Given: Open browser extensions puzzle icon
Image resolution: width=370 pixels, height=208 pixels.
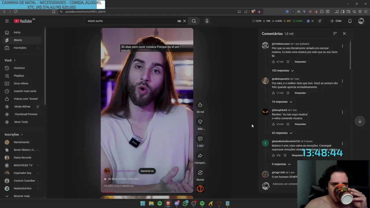Looking at the screenshot, I should 322,12.
